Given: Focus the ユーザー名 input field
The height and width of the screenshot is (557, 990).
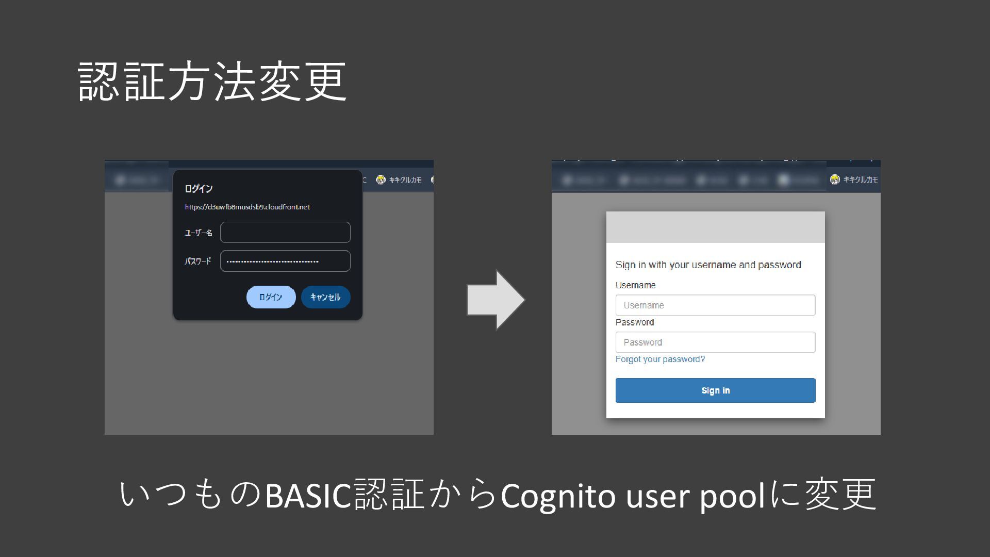Looking at the screenshot, I should pos(285,233).
